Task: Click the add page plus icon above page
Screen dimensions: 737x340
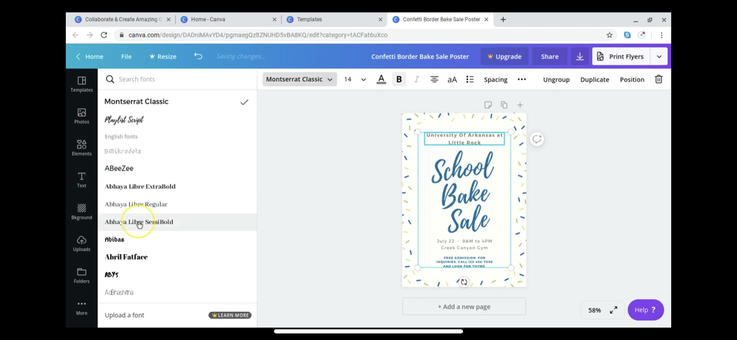Action: point(520,105)
